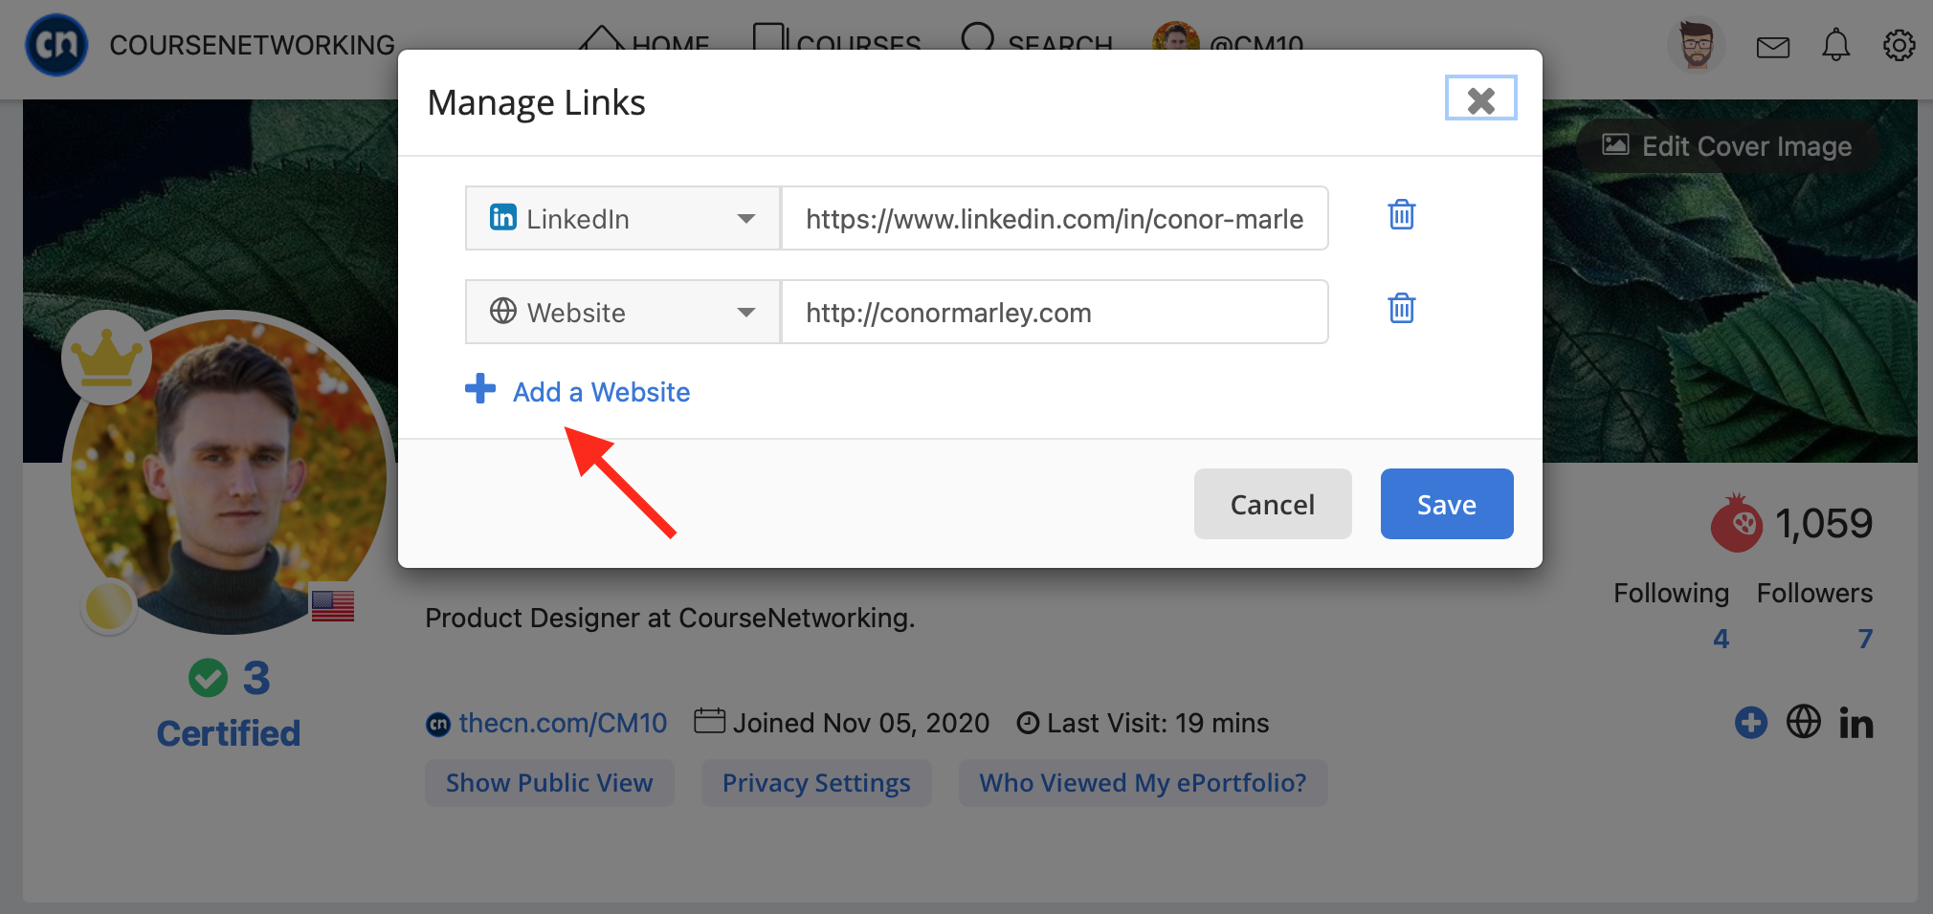Click the Anar seeds pomegranate icon
This screenshot has width=1933, height=914.
pyautogui.click(x=1737, y=523)
